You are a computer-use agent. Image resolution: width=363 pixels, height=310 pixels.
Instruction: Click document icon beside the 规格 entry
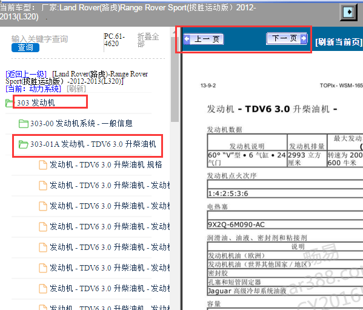click(x=43, y=165)
